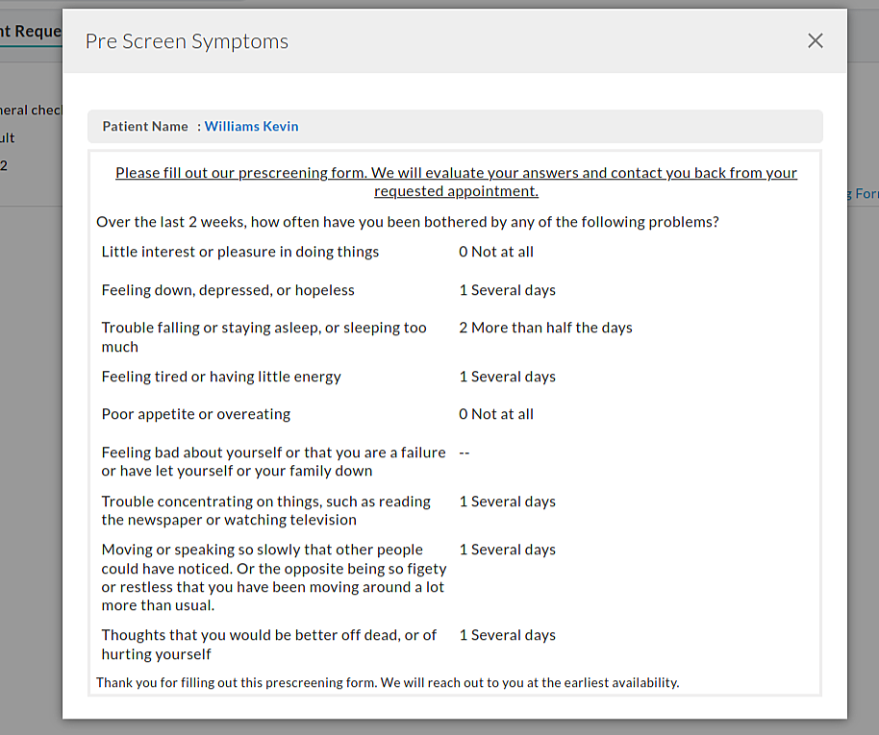879x735 pixels.
Task: Click the thank-you message at the form bottom
Action: (387, 682)
